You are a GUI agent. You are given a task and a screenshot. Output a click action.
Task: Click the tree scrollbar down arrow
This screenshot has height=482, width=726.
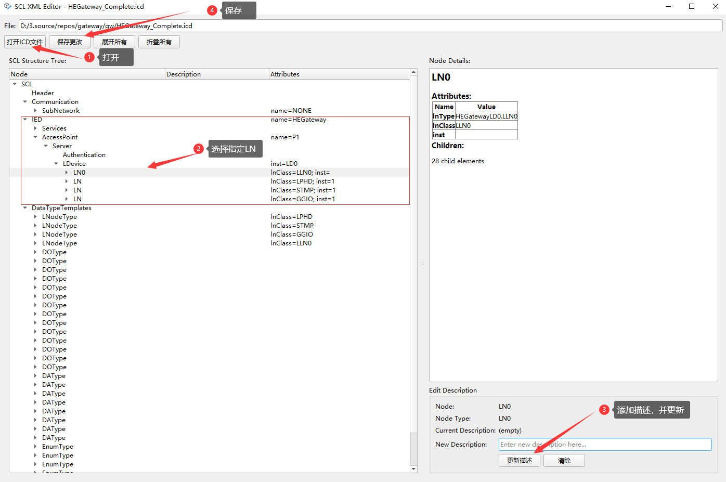coord(413,469)
